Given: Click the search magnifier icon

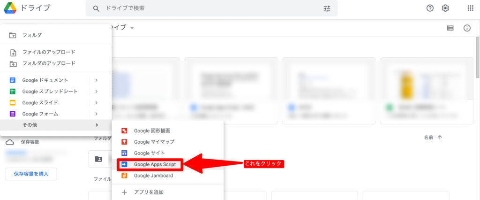Looking at the screenshot, I should 96,8.
